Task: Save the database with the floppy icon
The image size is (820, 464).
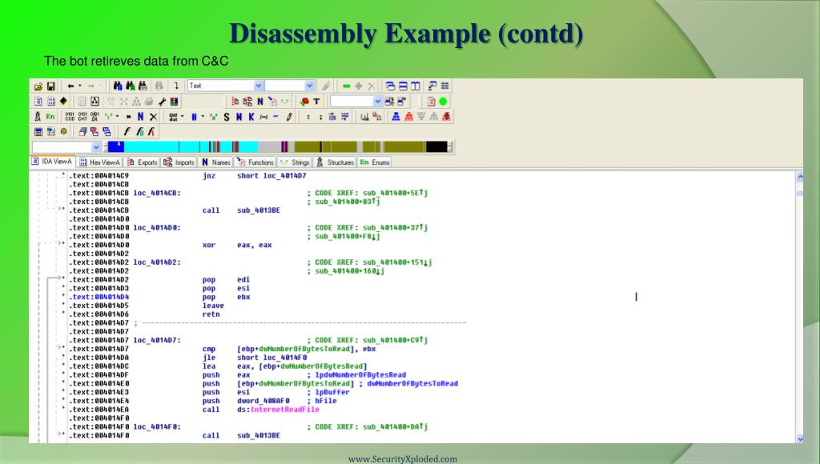Action: [x=50, y=86]
